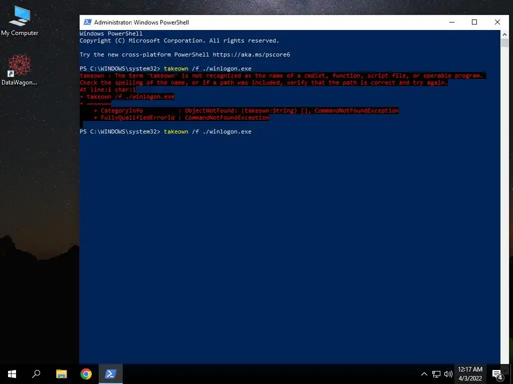This screenshot has width=513, height=384.
Task: Click the PowerShell vertical scrollbar thumb
Action: 504,43
